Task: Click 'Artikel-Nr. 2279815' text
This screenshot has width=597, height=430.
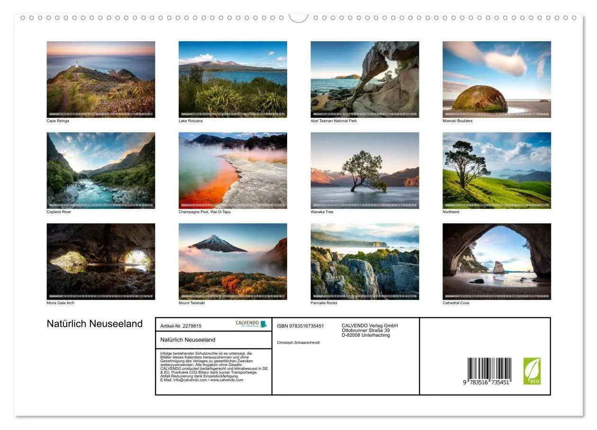Action: pyautogui.click(x=181, y=326)
